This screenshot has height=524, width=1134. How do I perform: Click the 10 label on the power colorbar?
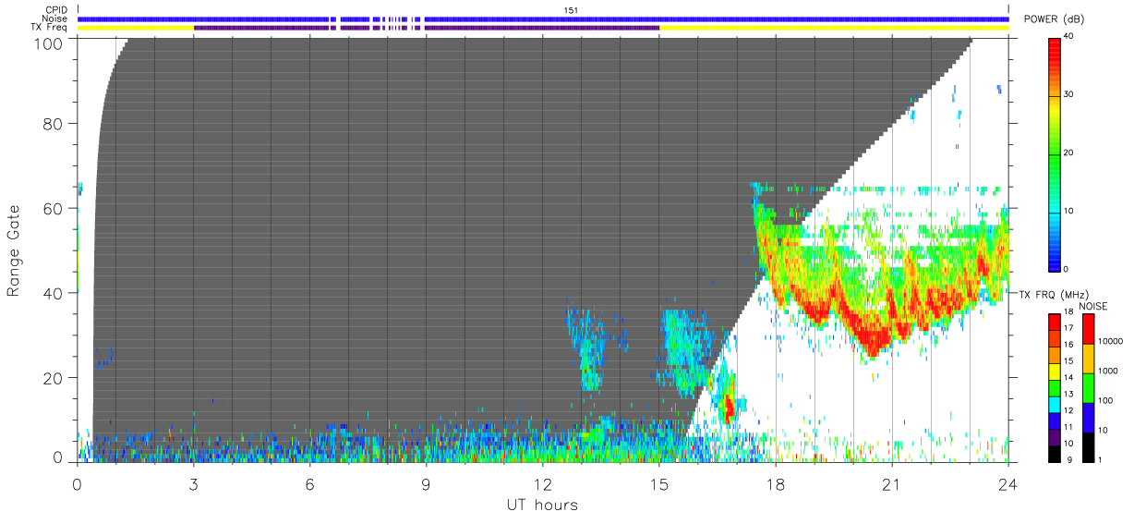pyautogui.click(x=1068, y=211)
